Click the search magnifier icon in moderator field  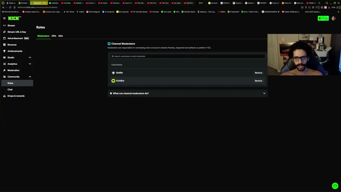coord(112,56)
